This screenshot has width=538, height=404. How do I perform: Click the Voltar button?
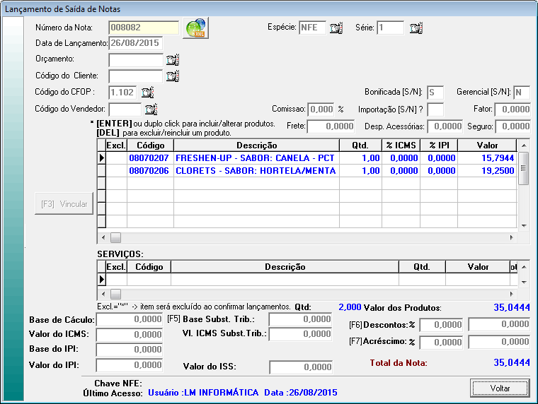coord(500,388)
